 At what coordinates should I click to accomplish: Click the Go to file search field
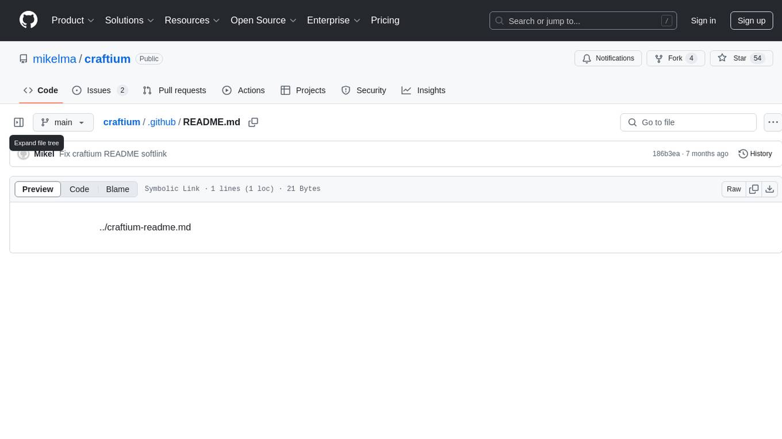(x=688, y=122)
